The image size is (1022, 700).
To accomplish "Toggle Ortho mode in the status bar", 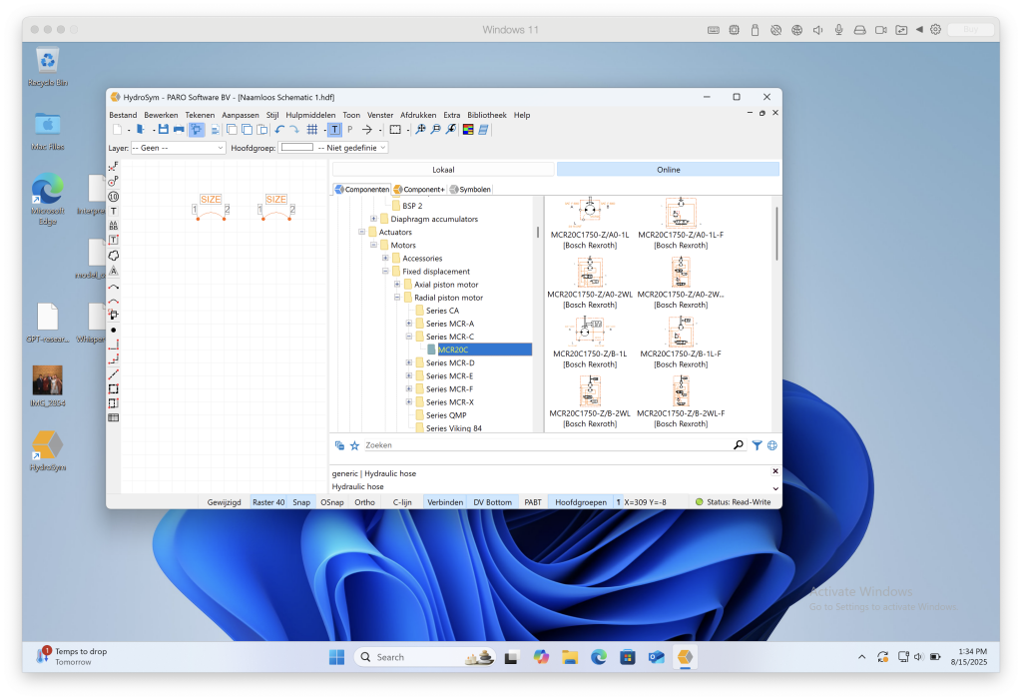I will pyautogui.click(x=364, y=502).
